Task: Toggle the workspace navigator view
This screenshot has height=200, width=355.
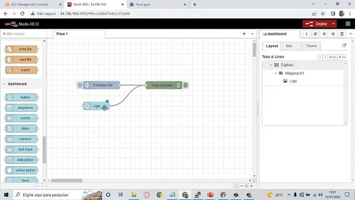Action: click(236, 186)
